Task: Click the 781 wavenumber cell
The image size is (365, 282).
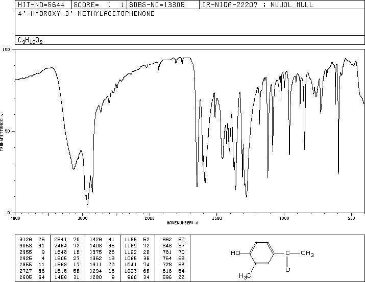Action: click(x=167, y=252)
